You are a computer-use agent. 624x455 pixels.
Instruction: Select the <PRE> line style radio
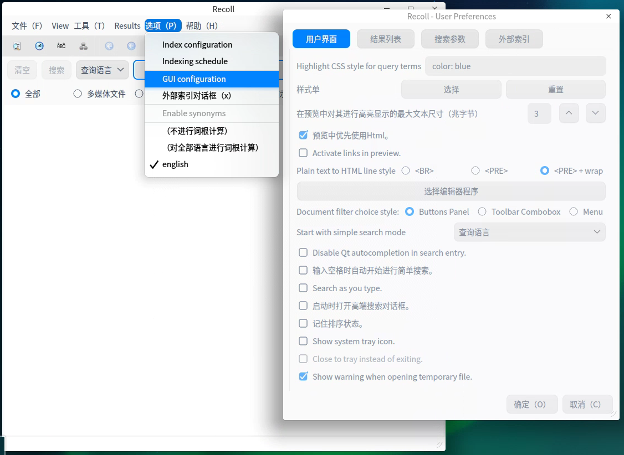click(x=475, y=171)
